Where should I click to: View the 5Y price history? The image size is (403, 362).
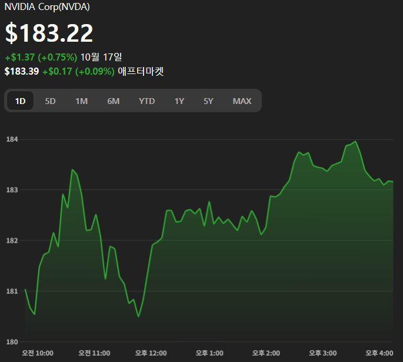(208, 101)
